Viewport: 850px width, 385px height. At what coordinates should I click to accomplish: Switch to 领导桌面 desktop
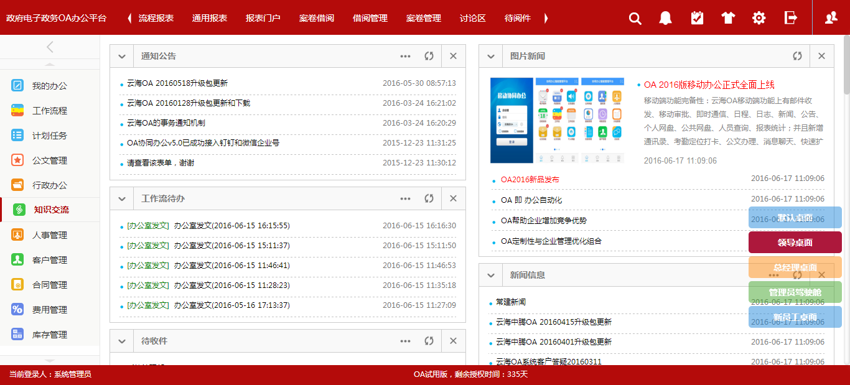click(795, 243)
